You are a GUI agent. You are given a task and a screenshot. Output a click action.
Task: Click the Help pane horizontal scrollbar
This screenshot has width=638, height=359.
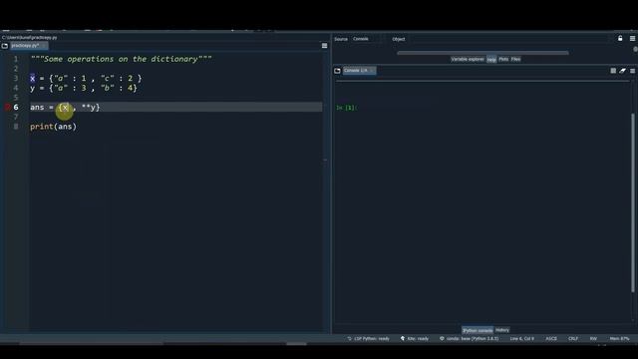coord(482,53)
